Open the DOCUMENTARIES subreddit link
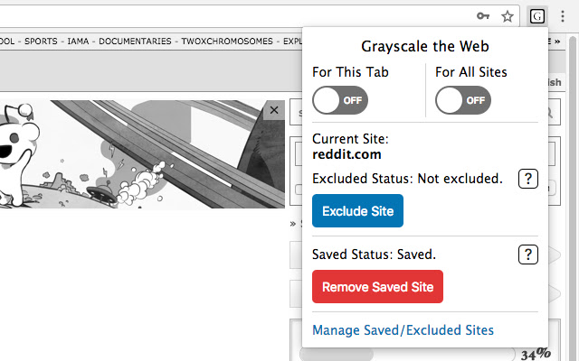Screen dimensions: 579x361 tap(138, 41)
